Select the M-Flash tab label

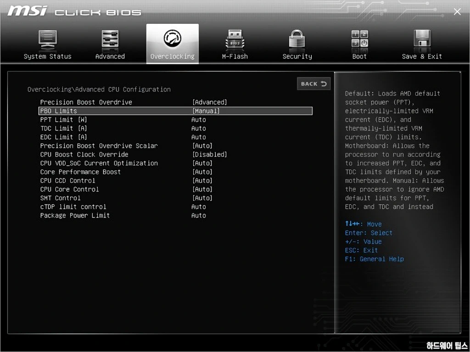(x=235, y=56)
